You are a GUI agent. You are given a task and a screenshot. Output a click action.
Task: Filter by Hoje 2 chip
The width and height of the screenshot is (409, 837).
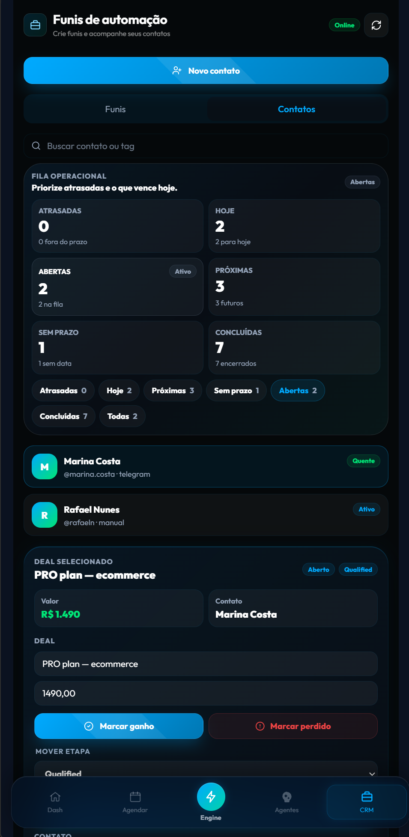[x=119, y=391]
